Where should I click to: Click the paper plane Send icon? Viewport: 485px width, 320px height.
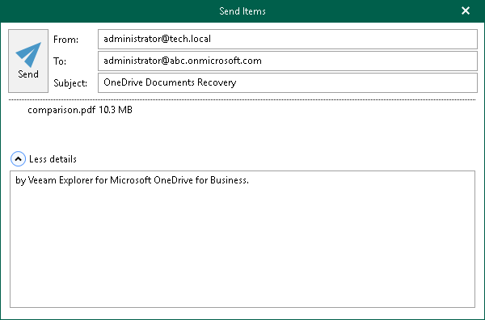[28, 54]
